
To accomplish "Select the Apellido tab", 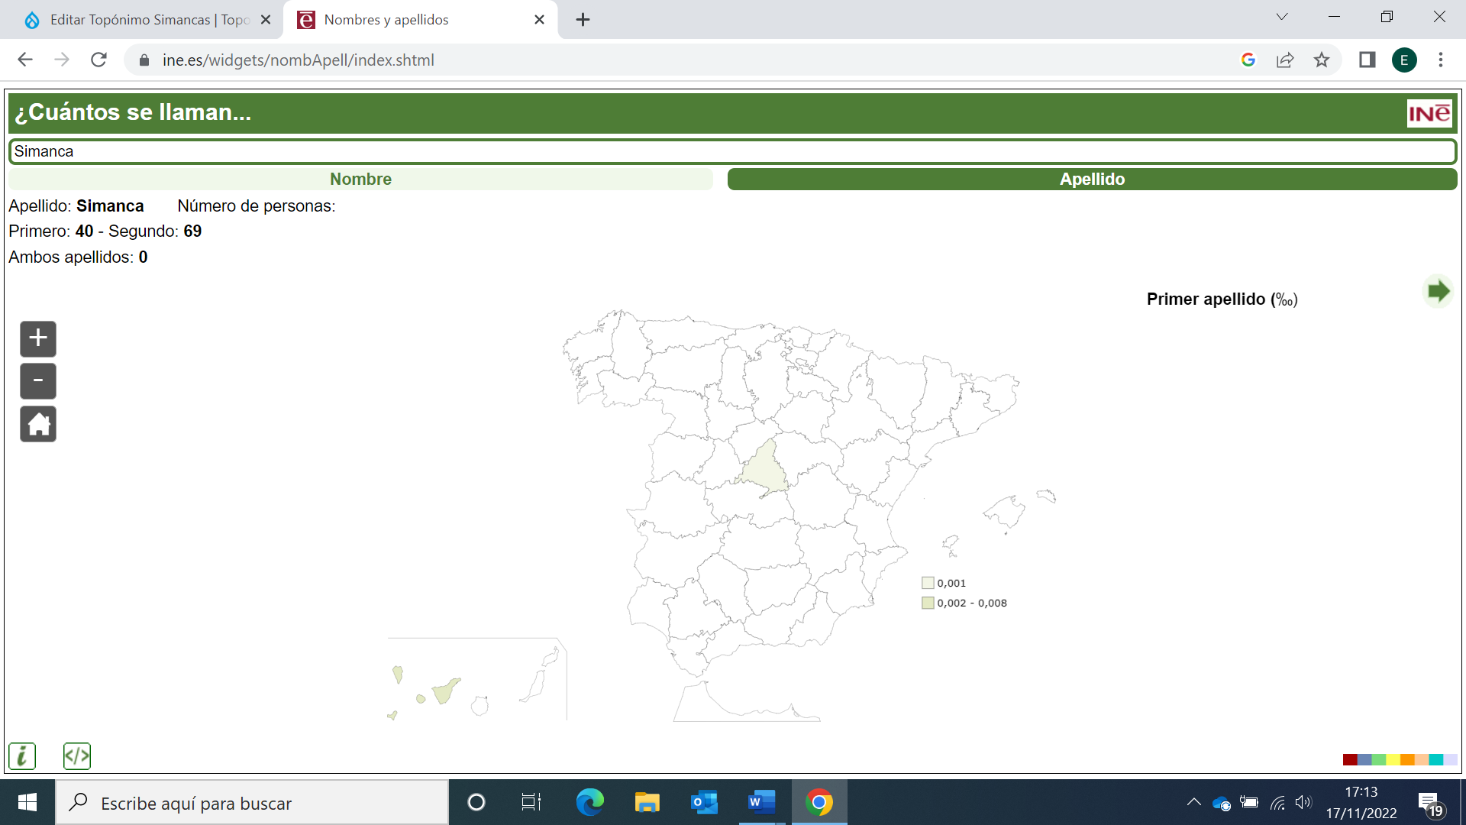I will click(1092, 179).
